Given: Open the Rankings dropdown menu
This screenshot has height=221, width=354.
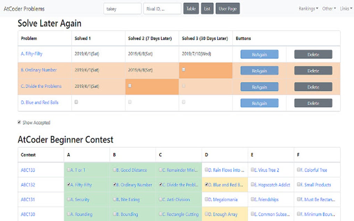Looking at the screenshot, I should point(309,9).
